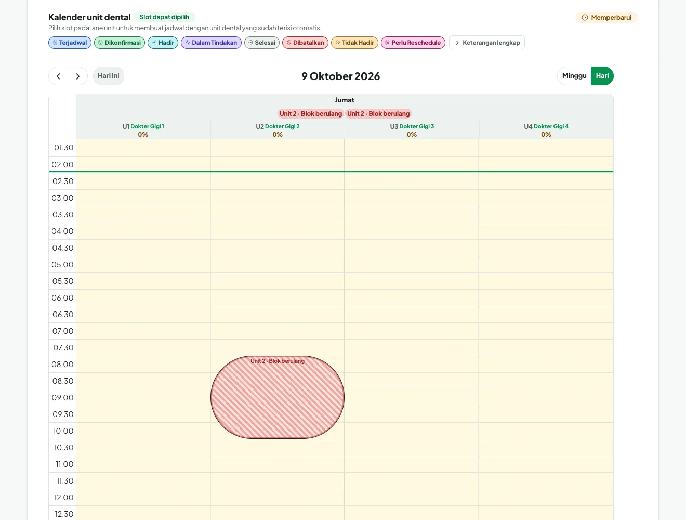Screen dimensions: 686x520
Task: Click the Dikonfirmasi status chip
Action: (119, 43)
